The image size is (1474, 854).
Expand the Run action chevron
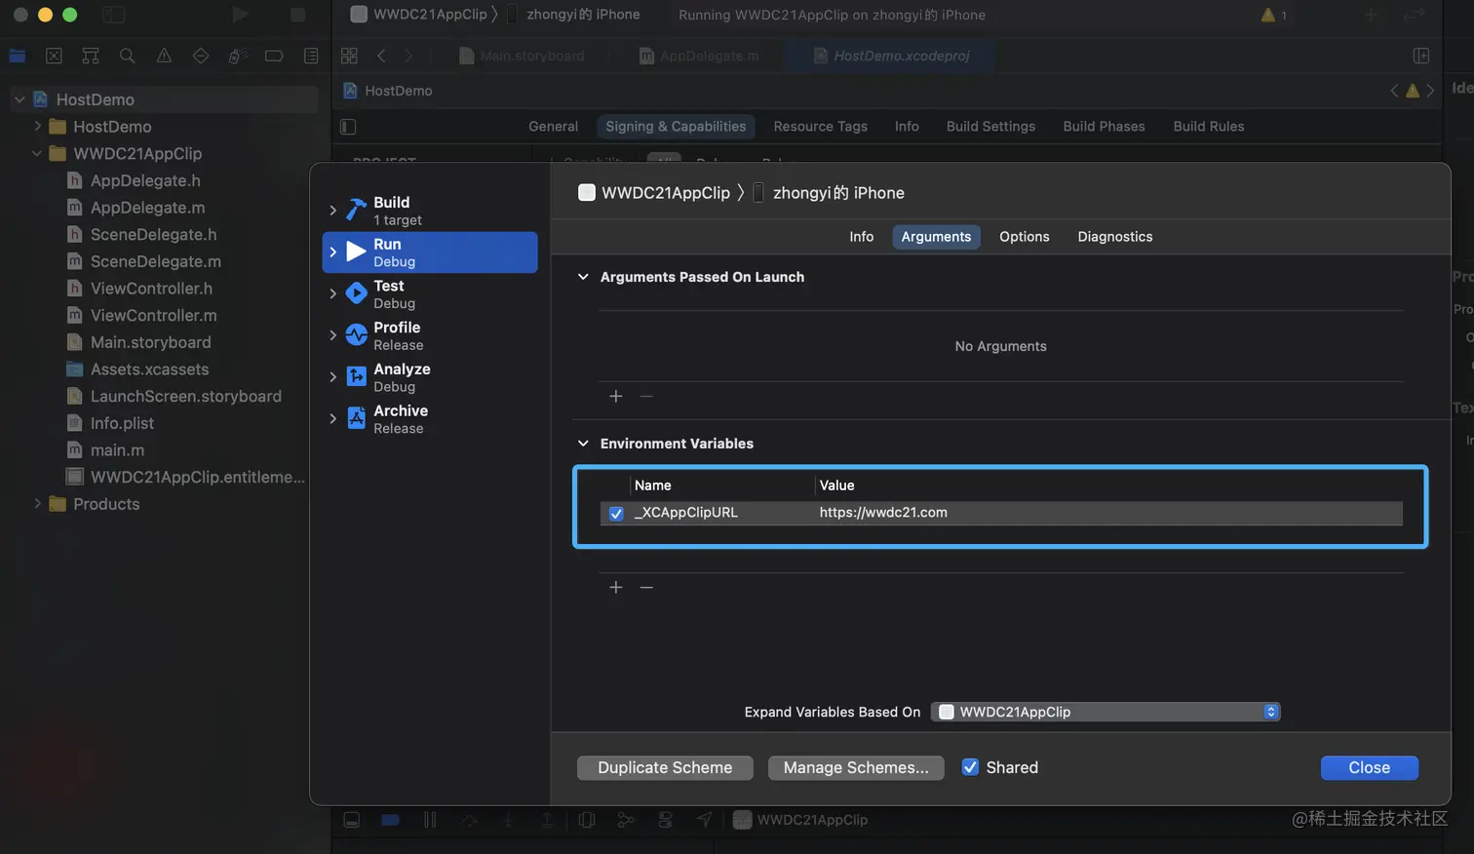(x=332, y=252)
